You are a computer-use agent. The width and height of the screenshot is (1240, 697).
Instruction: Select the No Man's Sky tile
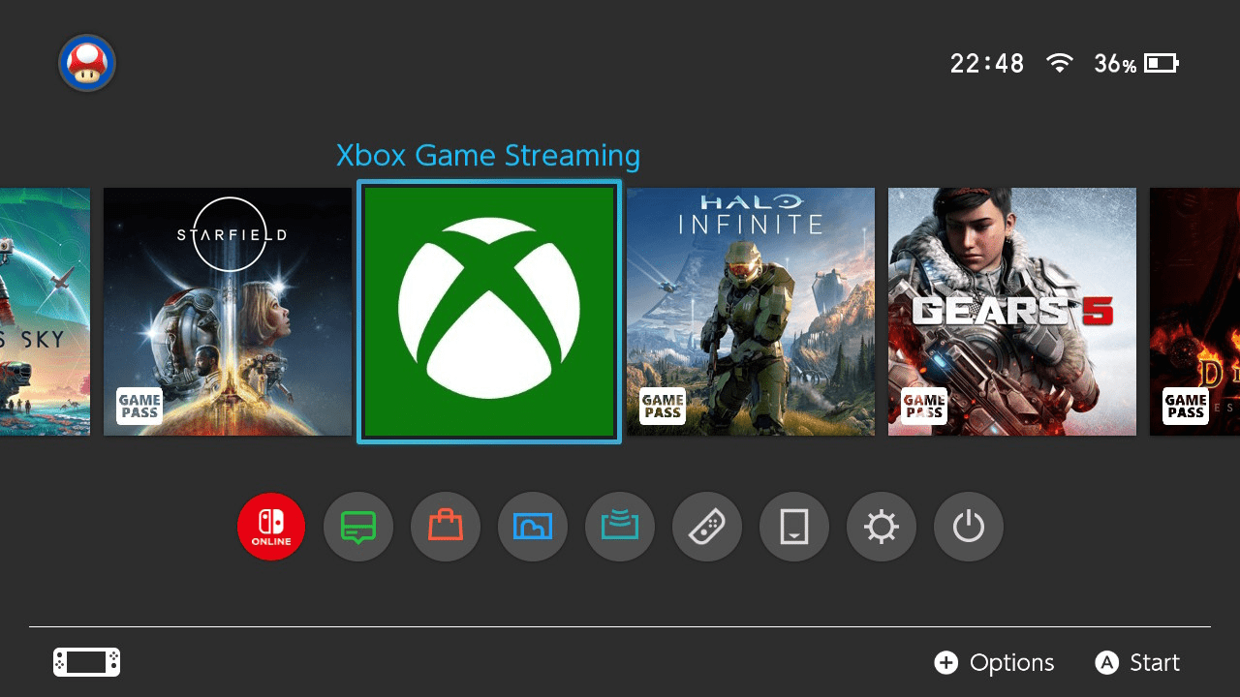click(45, 312)
